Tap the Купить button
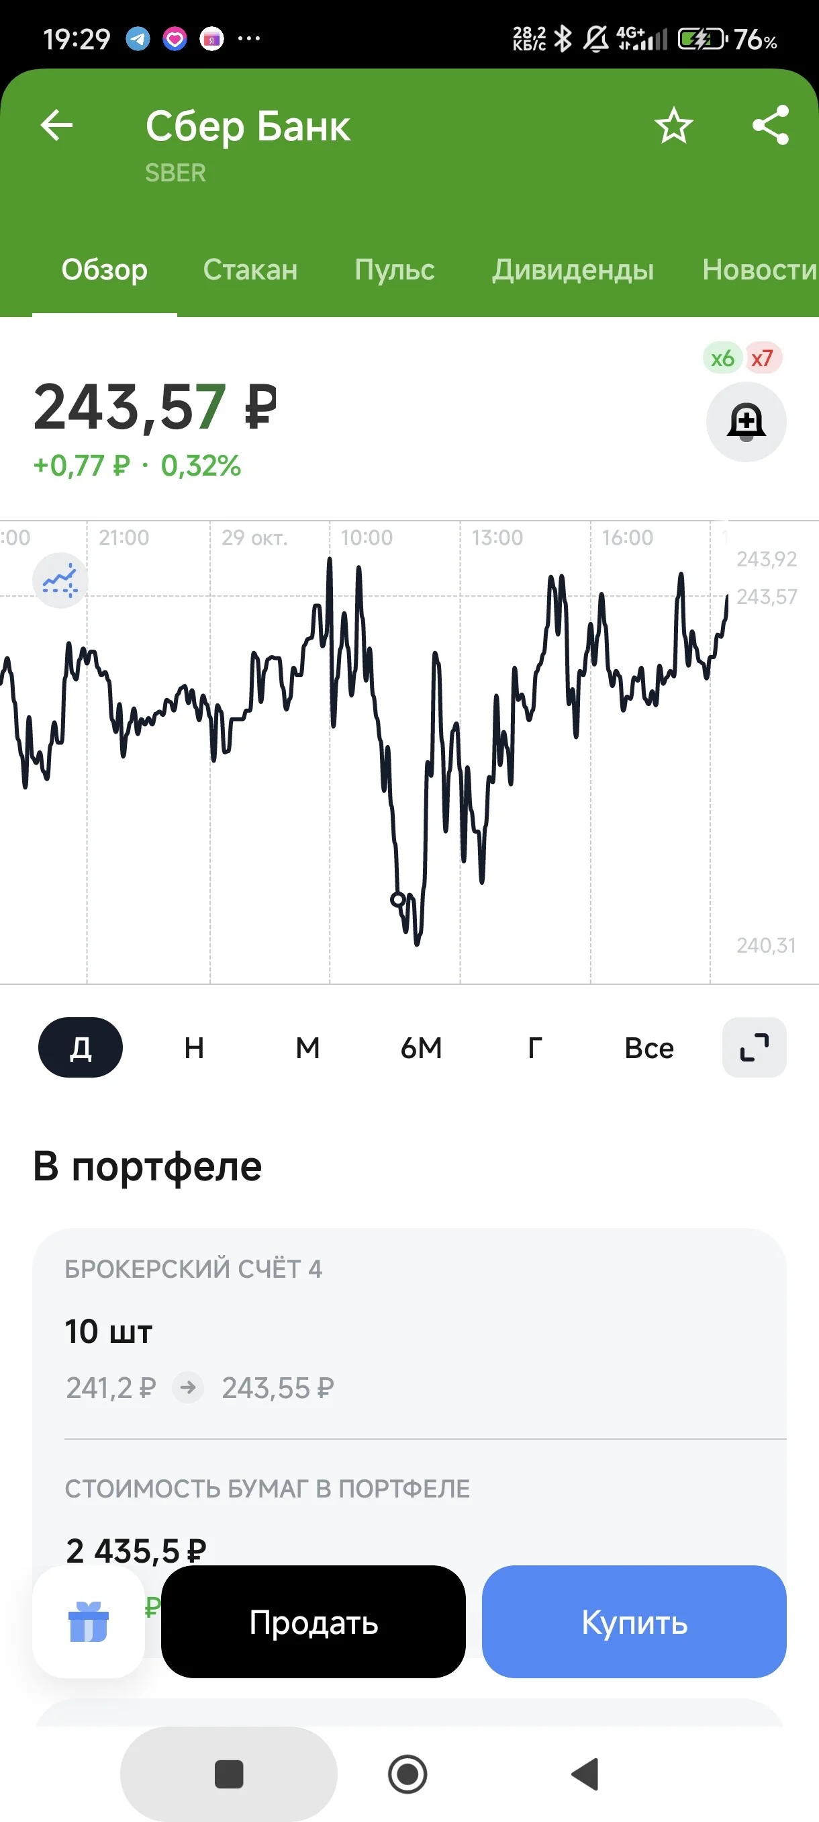 coord(634,1622)
